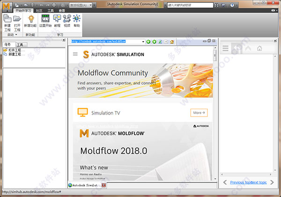This screenshot has height=197, width=281.
Task: Click the browser home icon
Action: tap(172, 42)
